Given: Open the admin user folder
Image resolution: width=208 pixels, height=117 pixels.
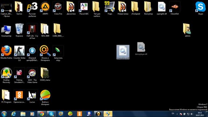Looking at the screenshot, I should [x=187, y=30].
